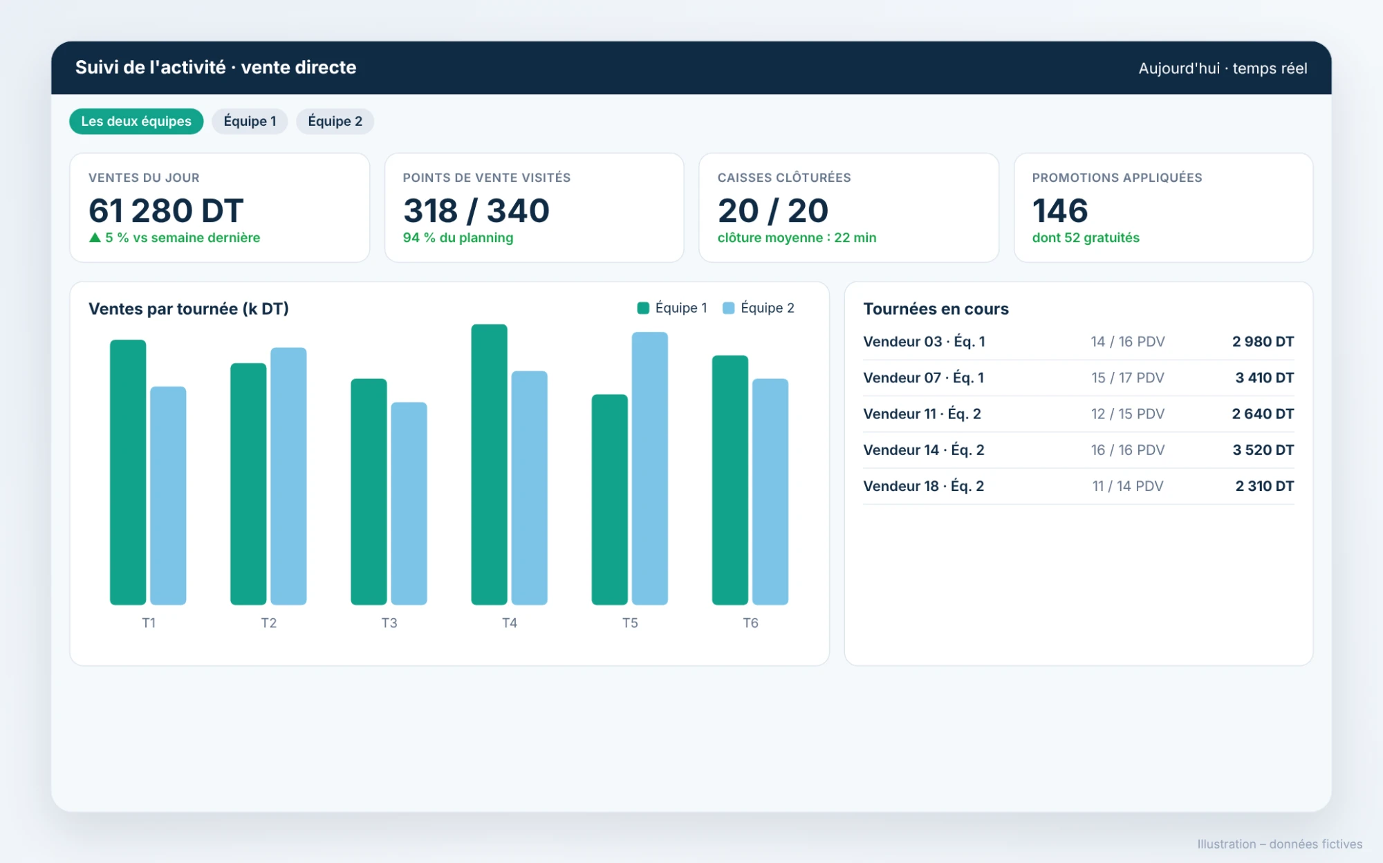Click '5 % vs semaine dernière' text
The height and width of the screenshot is (863, 1383).
tap(183, 237)
